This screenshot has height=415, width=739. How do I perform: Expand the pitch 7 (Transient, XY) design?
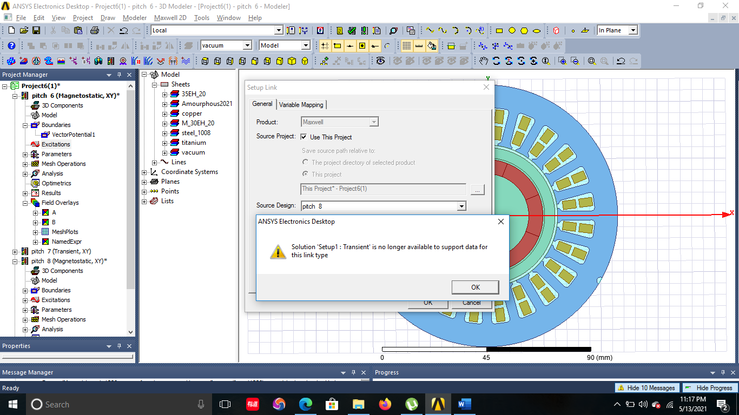pos(15,251)
